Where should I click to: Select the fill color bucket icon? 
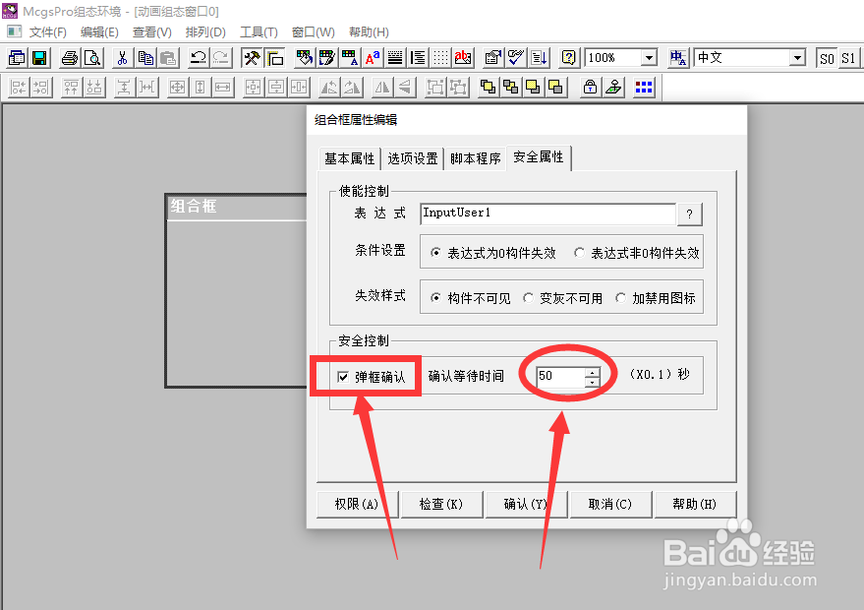tap(304, 58)
